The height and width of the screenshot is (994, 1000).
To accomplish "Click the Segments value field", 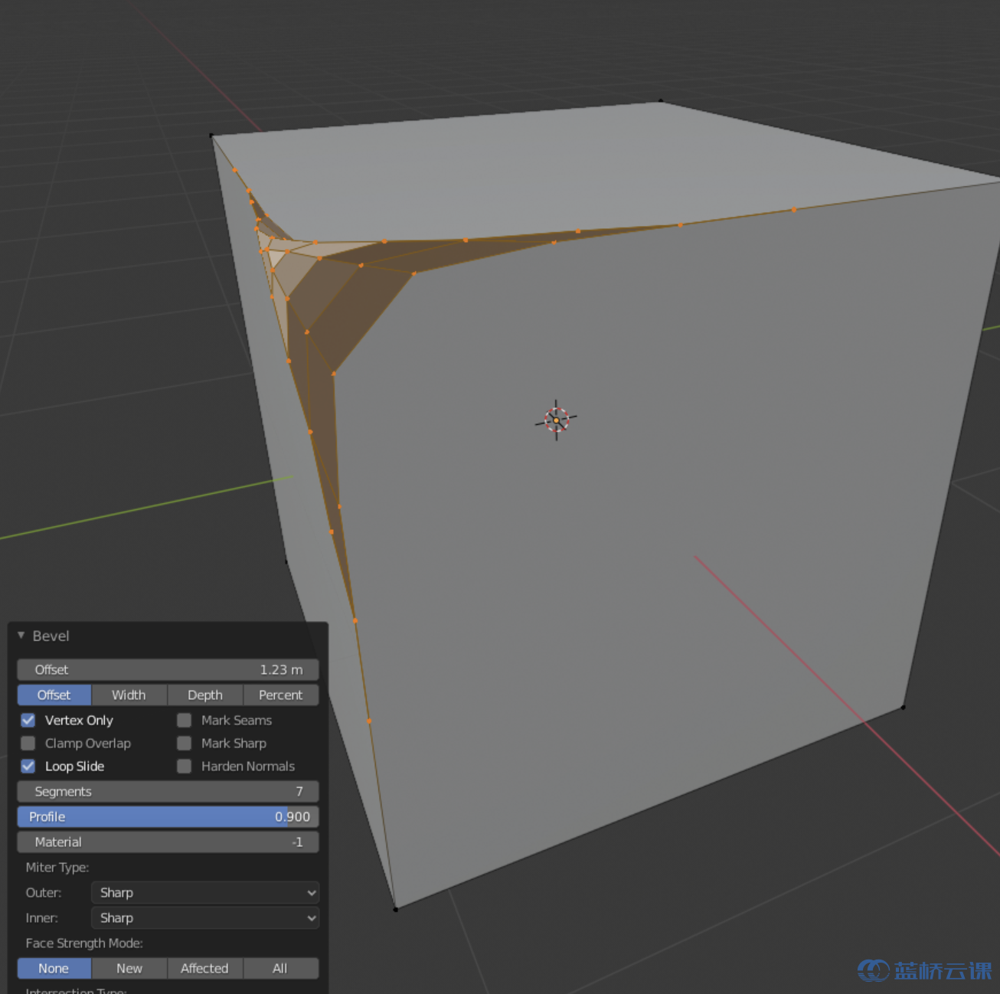I will tap(168, 791).
